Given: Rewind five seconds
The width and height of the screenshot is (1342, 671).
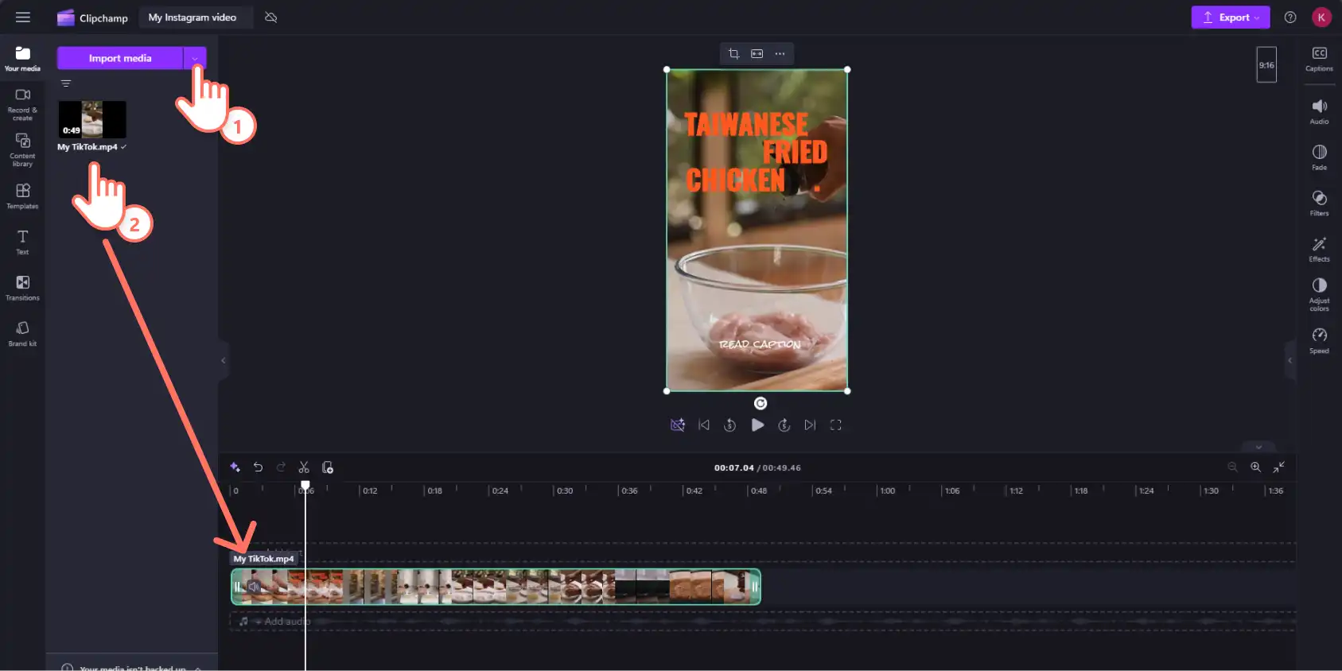Looking at the screenshot, I should (x=729, y=425).
